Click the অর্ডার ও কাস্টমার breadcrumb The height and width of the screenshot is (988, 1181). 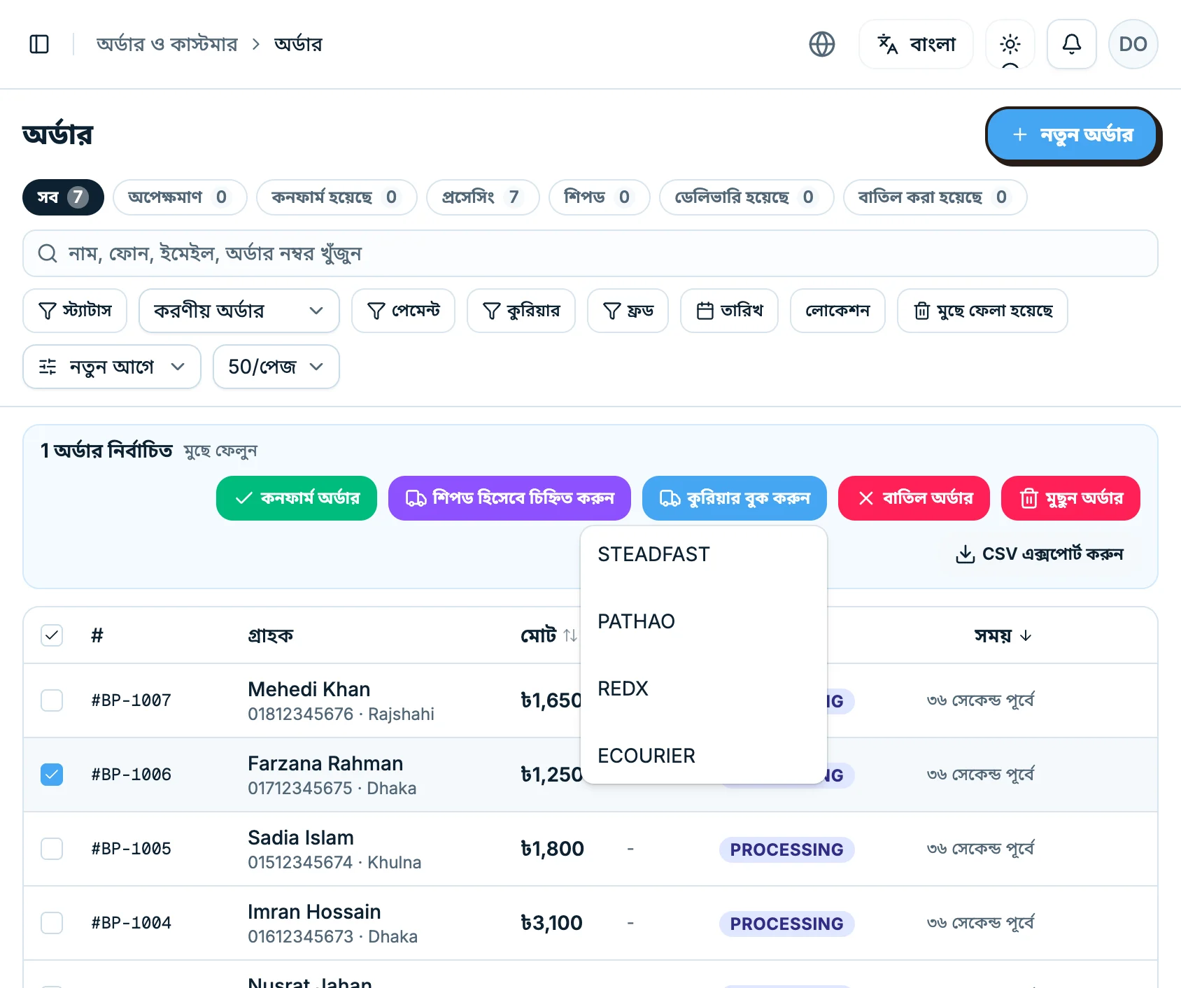click(167, 44)
